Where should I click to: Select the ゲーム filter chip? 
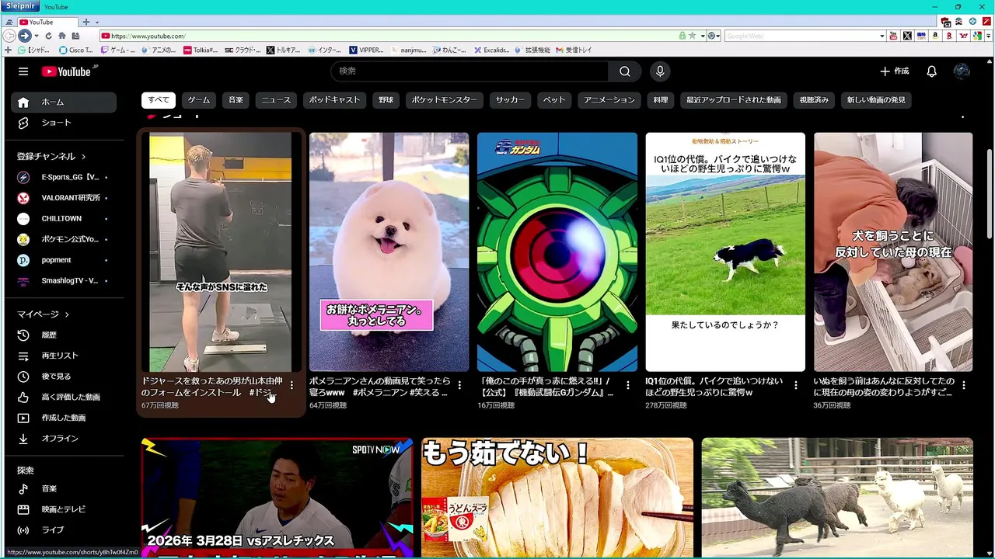pyautogui.click(x=198, y=100)
